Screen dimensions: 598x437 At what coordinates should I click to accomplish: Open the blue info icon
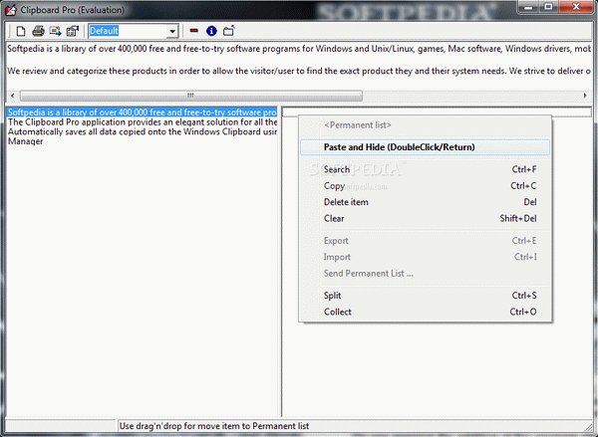coord(211,31)
